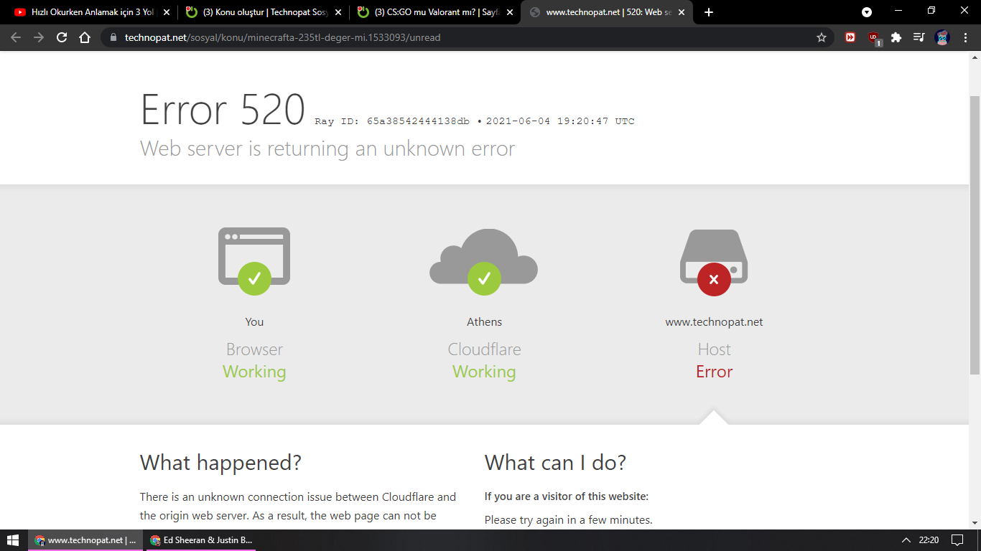Click the 'Host' label

click(x=715, y=349)
